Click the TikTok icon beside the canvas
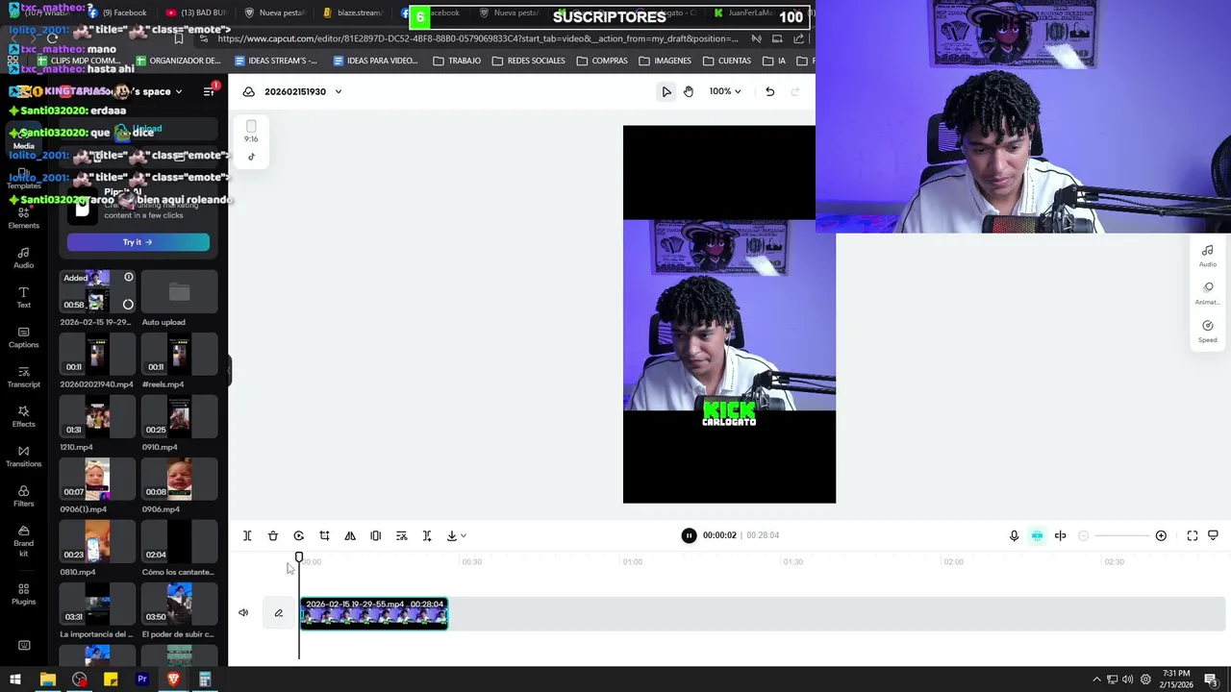Viewport: 1231px width, 692px height. point(251,157)
